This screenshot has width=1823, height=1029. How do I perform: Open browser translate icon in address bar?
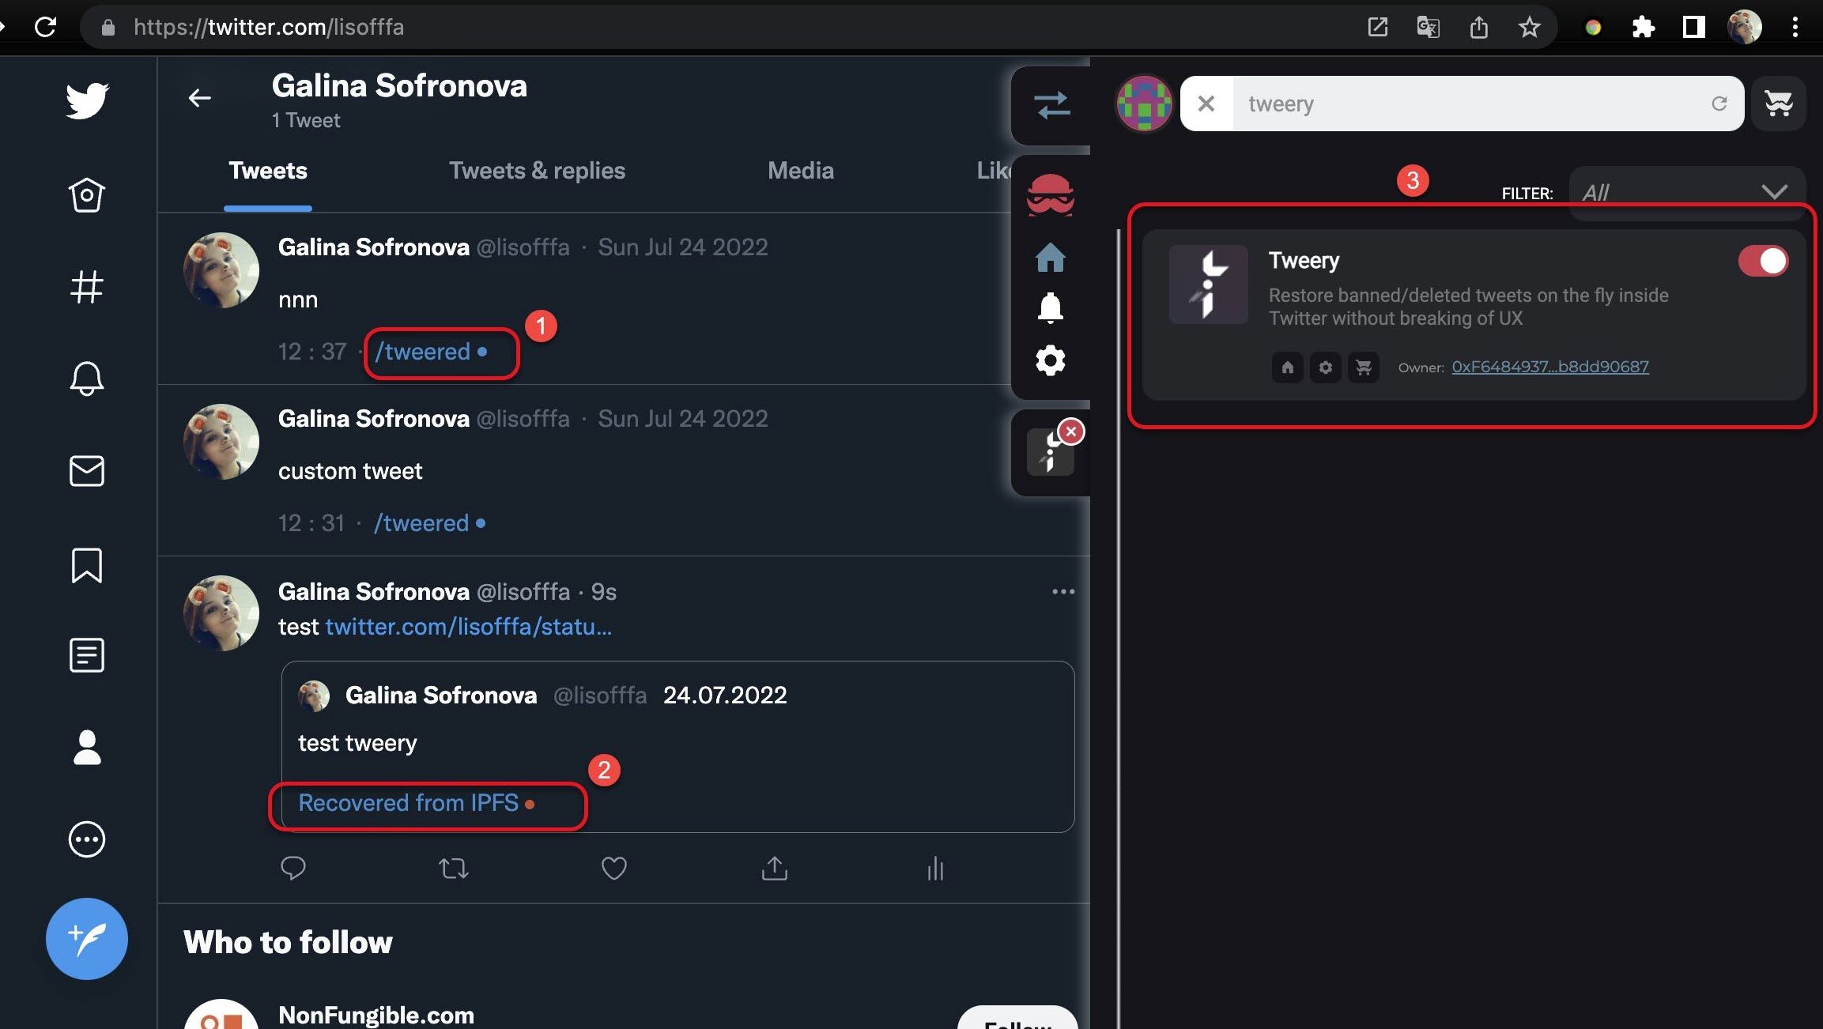click(x=1428, y=27)
